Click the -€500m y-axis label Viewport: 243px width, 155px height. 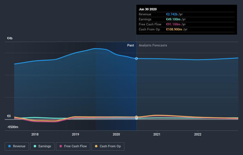(12, 127)
